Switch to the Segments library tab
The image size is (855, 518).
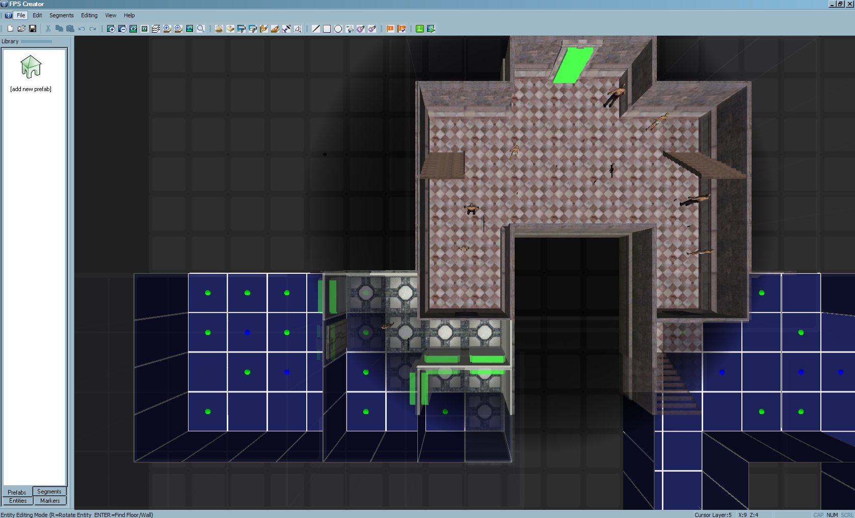[49, 492]
